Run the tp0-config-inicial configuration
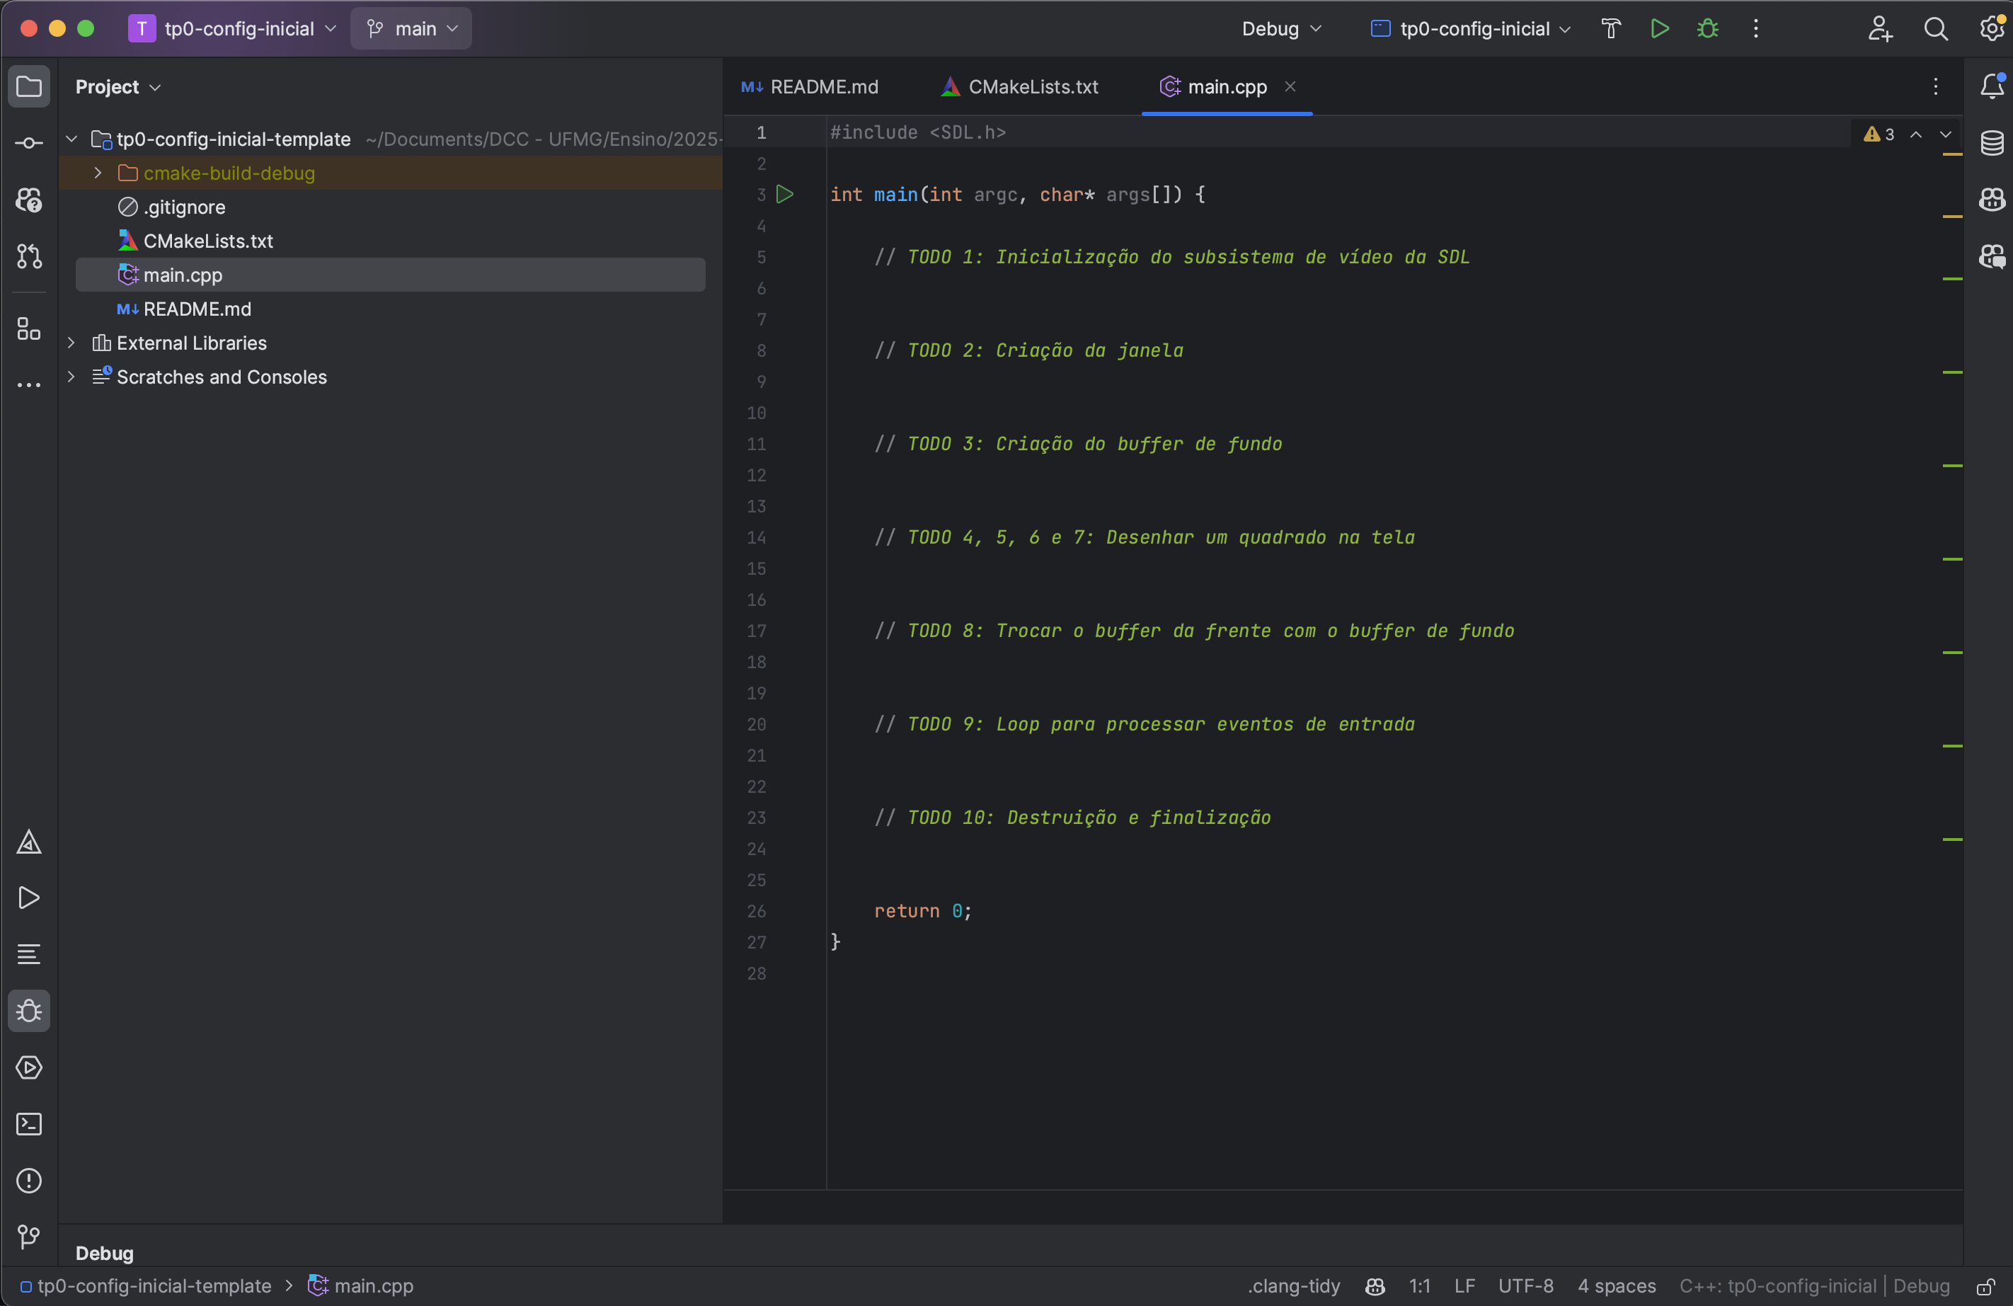This screenshot has width=2013, height=1306. pos(1660,29)
